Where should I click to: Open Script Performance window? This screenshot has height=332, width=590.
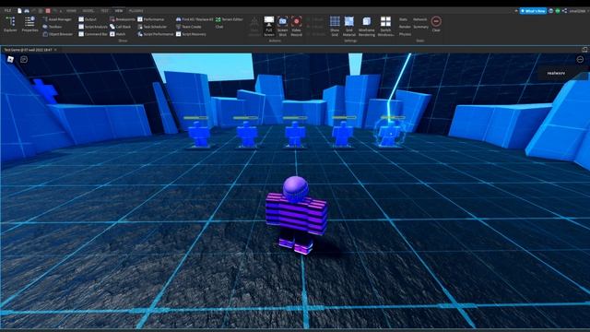click(156, 34)
